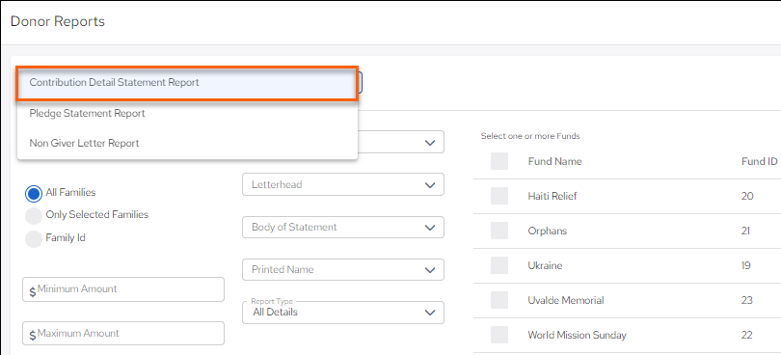The height and width of the screenshot is (355, 781).
Task: Choose Only Selected Families radio button
Action: 34,216
